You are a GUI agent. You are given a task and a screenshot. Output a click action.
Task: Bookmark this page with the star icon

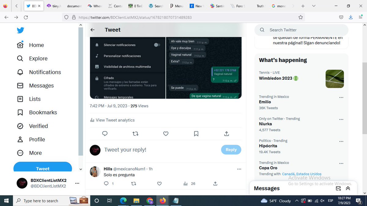click(x=301, y=17)
